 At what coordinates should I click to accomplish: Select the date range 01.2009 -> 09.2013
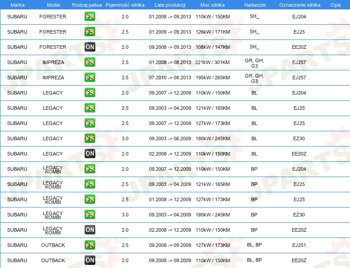click(x=170, y=32)
